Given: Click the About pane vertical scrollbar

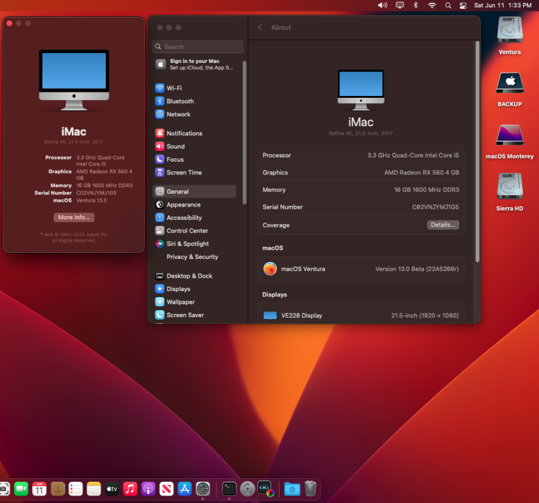Looking at the screenshot, I should tap(477, 152).
